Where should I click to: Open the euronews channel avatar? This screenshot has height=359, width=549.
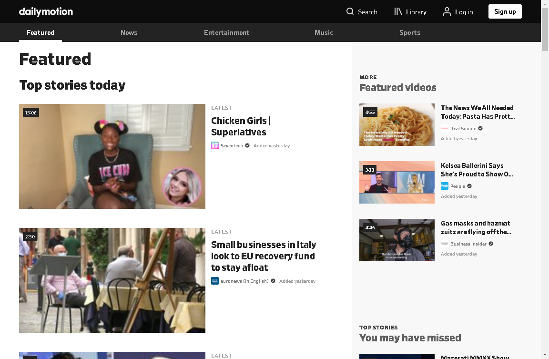(x=215, y=281)
